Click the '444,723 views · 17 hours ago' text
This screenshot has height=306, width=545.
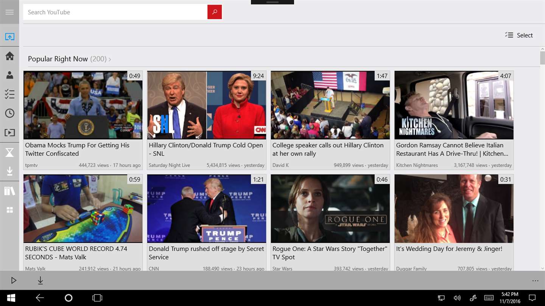tap(110, 165)
